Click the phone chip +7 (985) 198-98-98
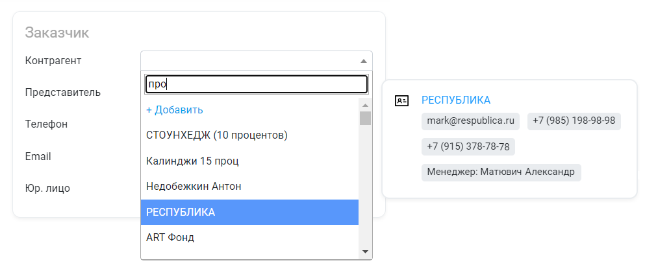Image resolution: width=645 pixels, height=265 pixels. 574,121
